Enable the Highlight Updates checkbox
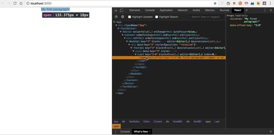274x135 pixels. tap(130, 17)
